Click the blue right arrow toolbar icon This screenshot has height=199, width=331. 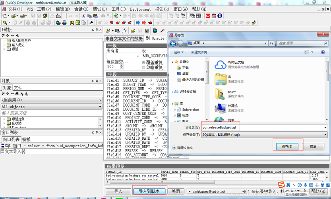[138, 22]
